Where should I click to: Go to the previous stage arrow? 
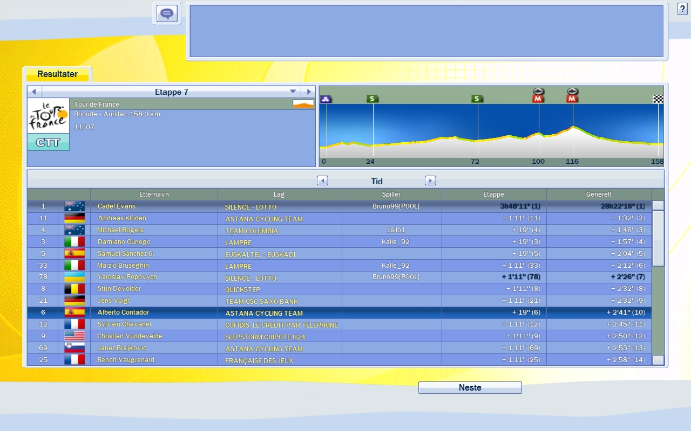click(34, 92)
